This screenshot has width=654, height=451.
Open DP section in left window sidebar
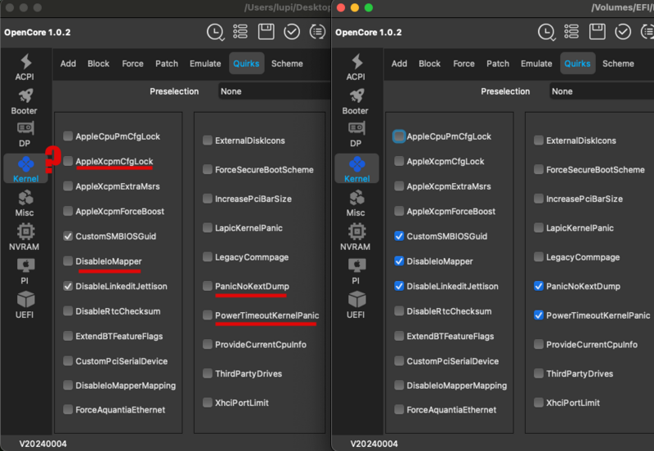25,135
